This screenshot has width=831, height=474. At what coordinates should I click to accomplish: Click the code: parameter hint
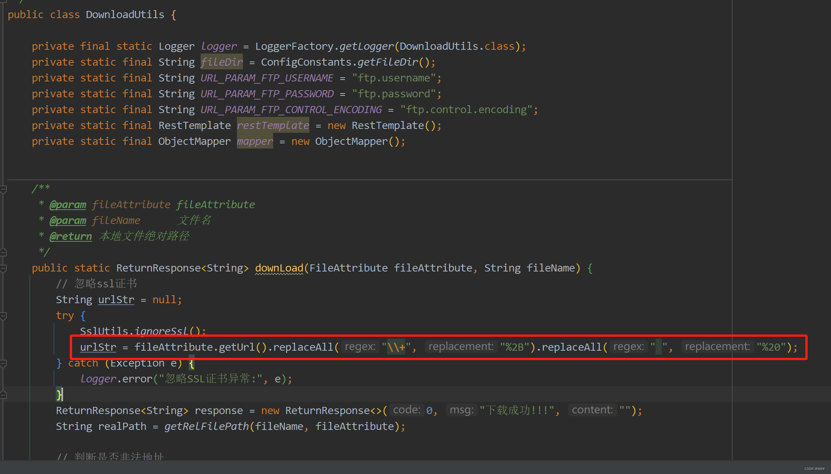click(x=406, y=410)
